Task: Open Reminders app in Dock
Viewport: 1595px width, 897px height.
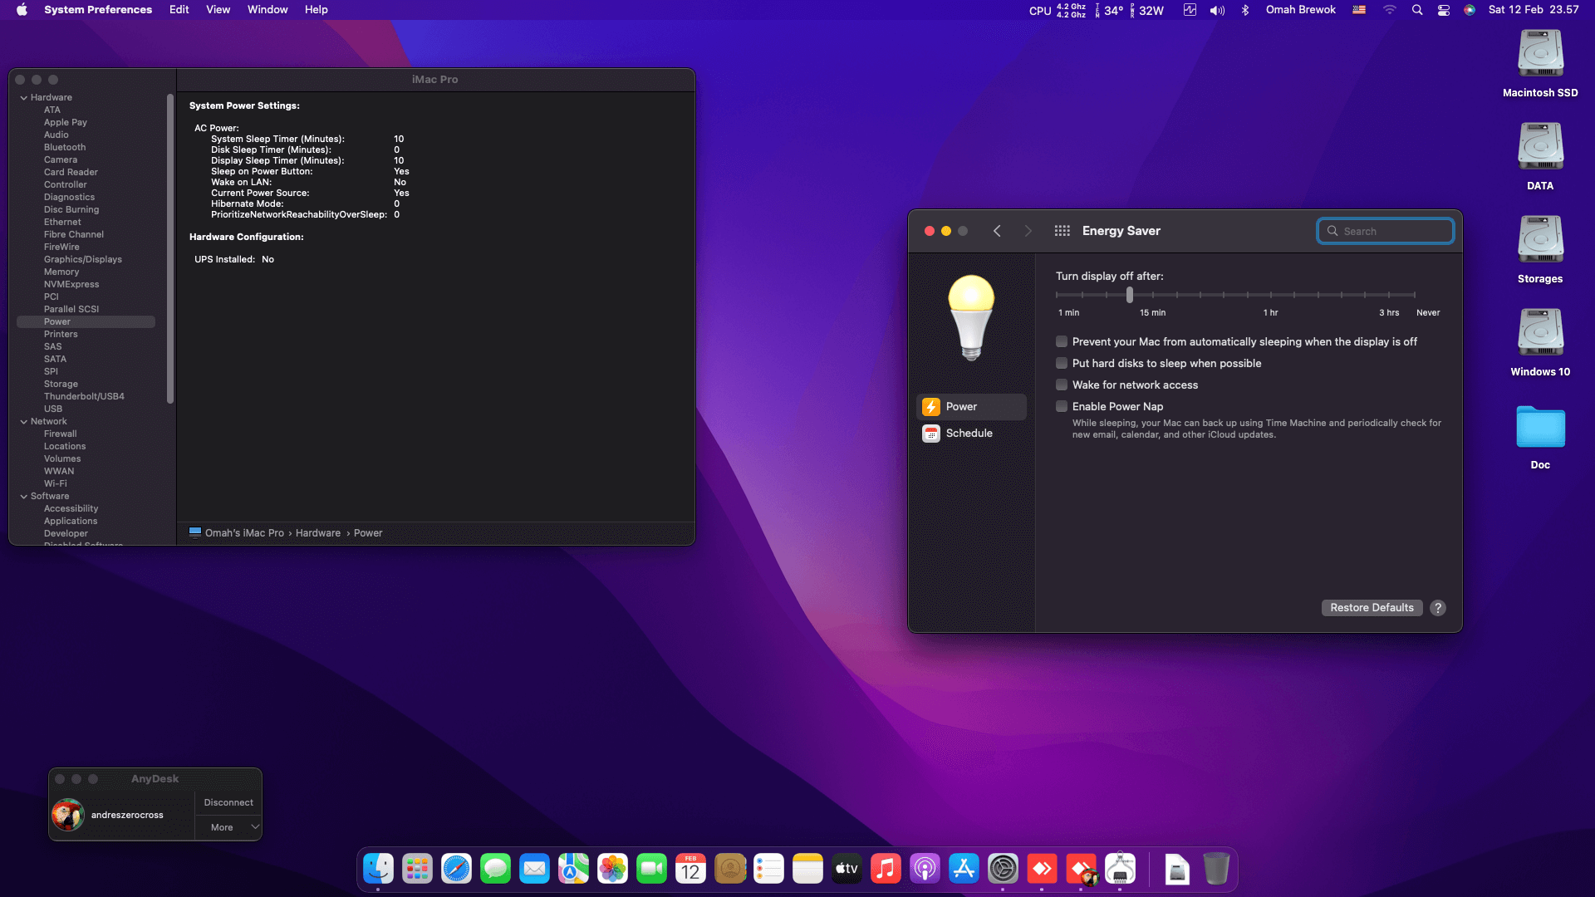Action: click(x=769, y=869)
